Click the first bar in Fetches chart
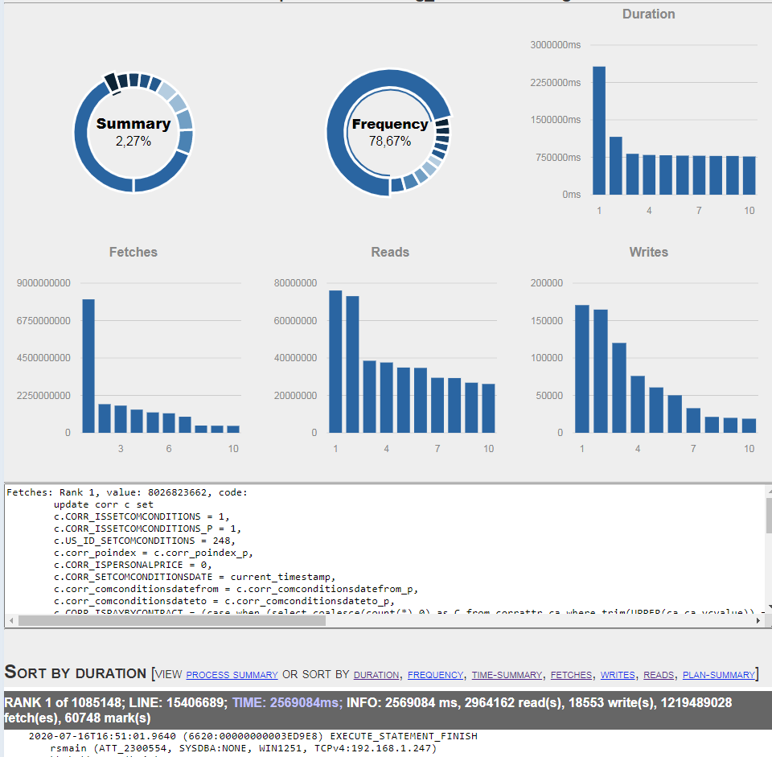 tap(88, 366)
